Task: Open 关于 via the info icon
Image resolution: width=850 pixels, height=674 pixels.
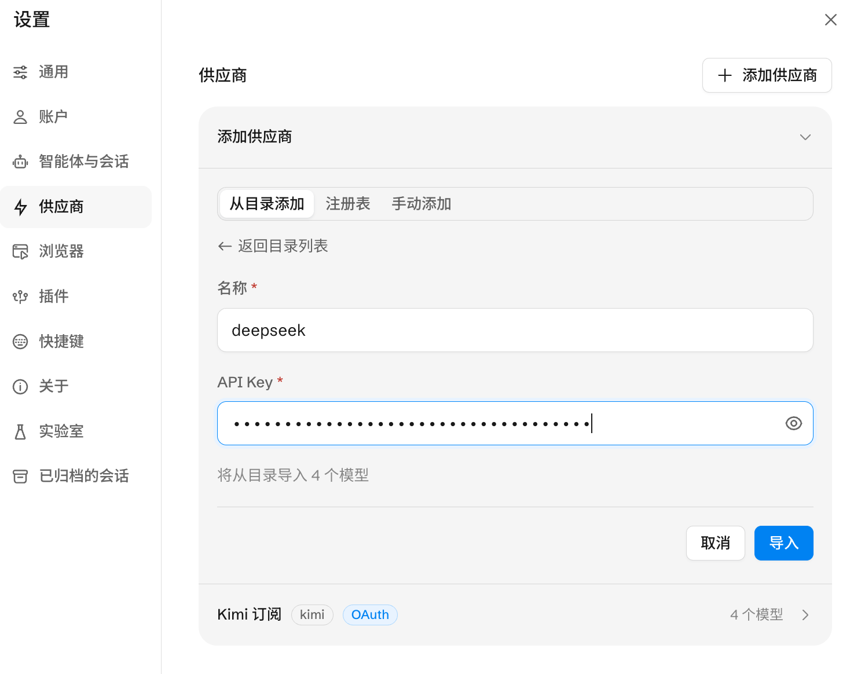Action: [x=20, y=386]
